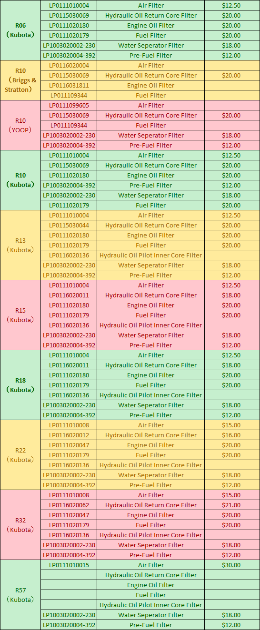Image resolution: width=260 pixels, height=630 pixels.
Task: Select the R32 (Kubota) model cell
Action: 20,525
